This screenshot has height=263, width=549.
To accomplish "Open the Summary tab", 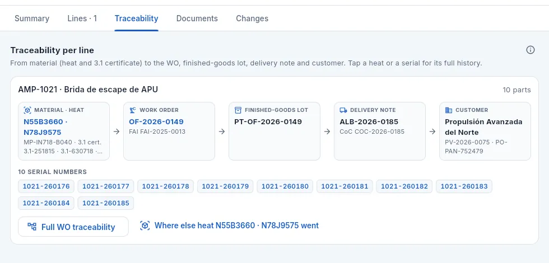I will (x=32, y=18).
